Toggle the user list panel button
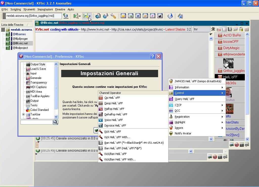The image size is (259, 187). click(x=224, y=29)
